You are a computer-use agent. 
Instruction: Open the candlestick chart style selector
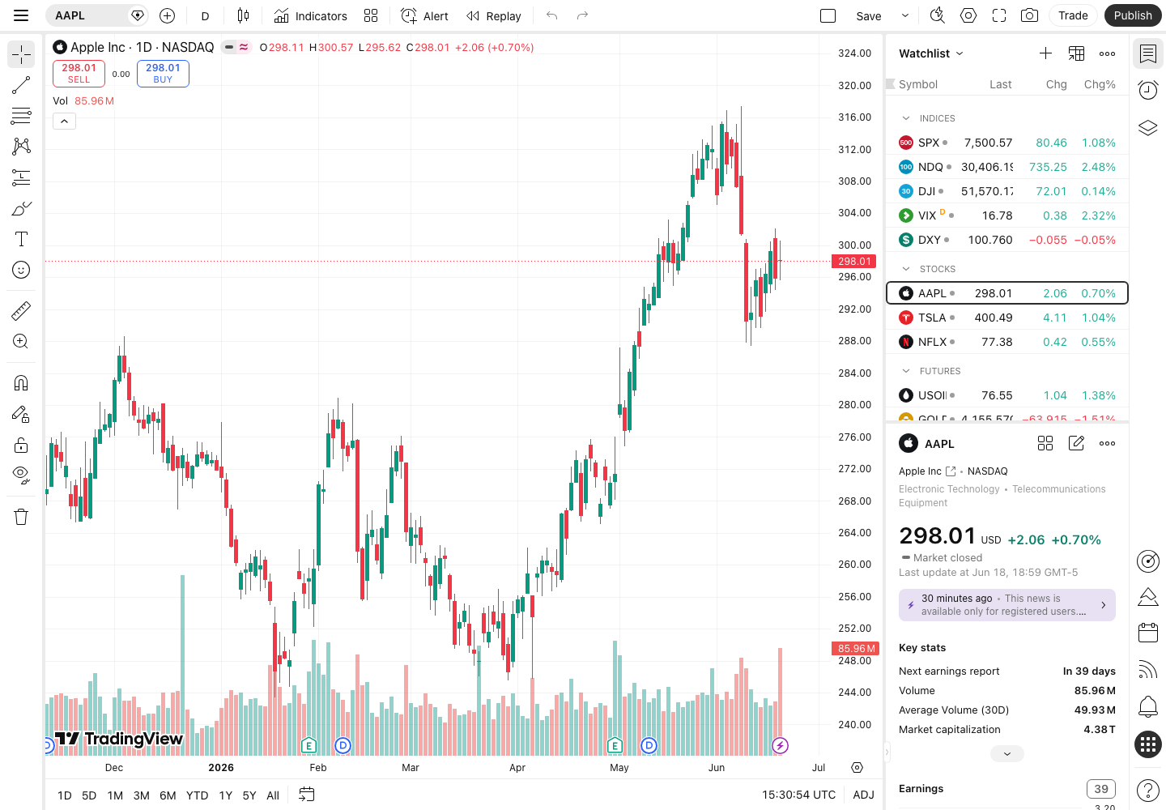(x=243, y=15)
